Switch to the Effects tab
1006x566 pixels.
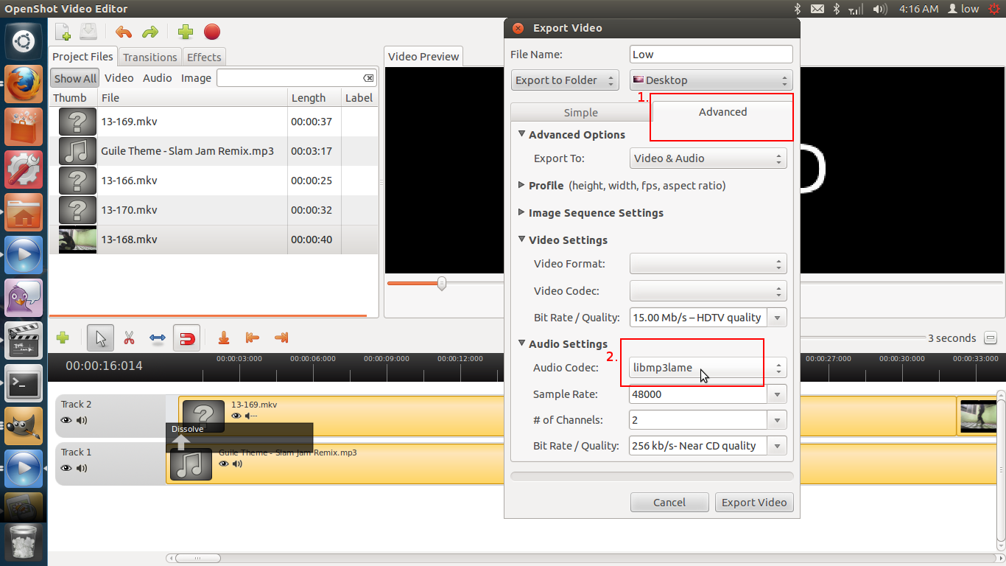204,57
